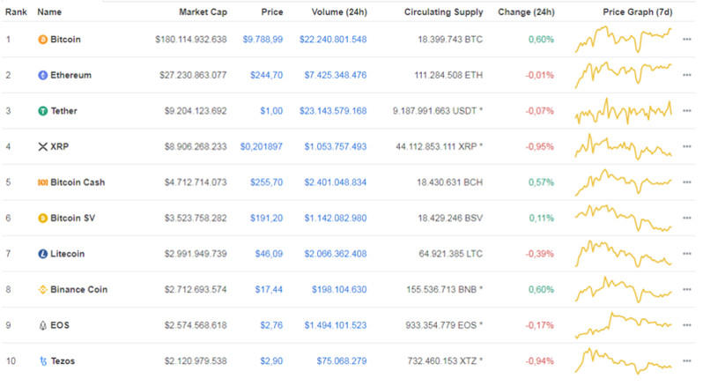Click the Litecoin logo icon
The width and height of the screenshot is (703, 386).
(x=42, y=254)
